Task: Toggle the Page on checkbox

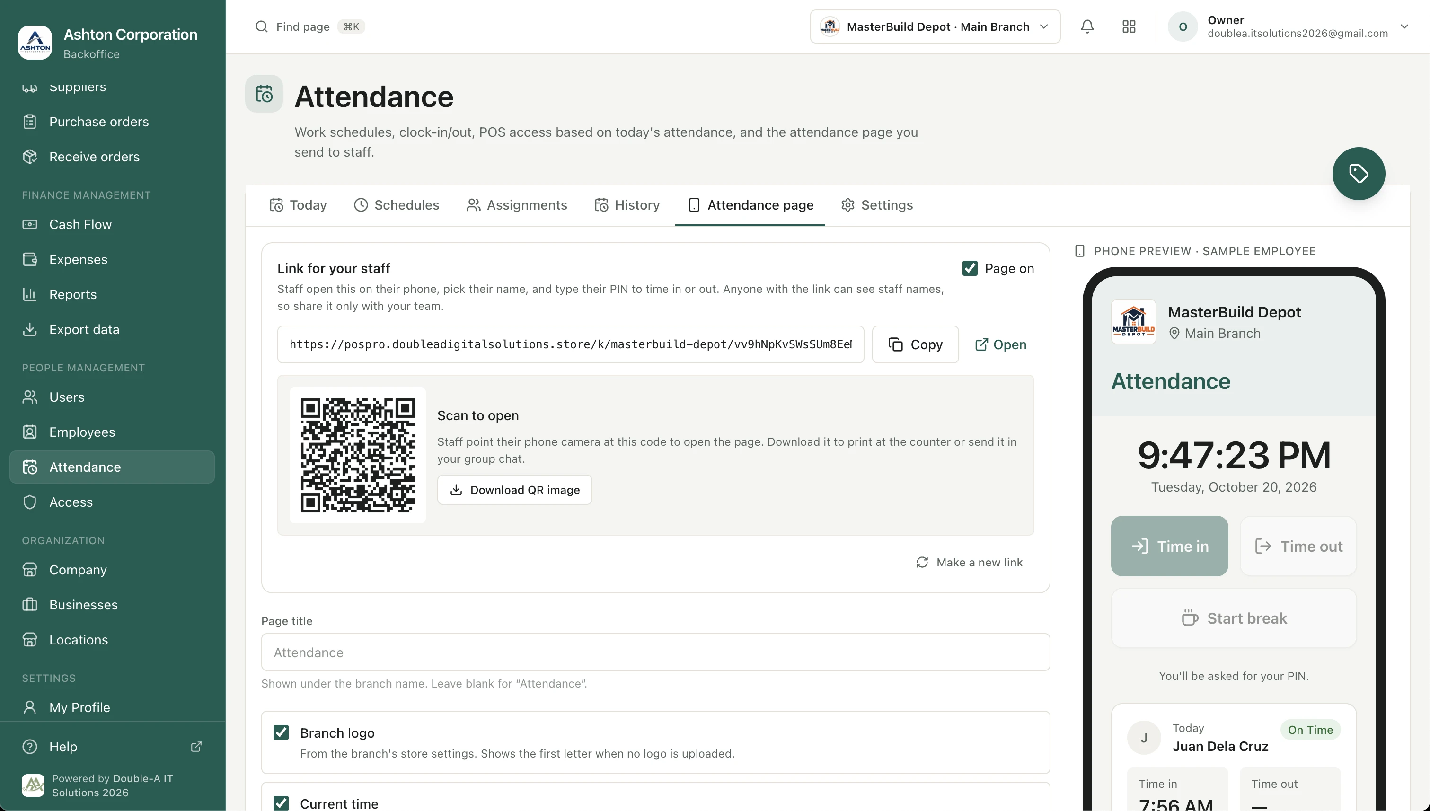Action: (970, 268)
